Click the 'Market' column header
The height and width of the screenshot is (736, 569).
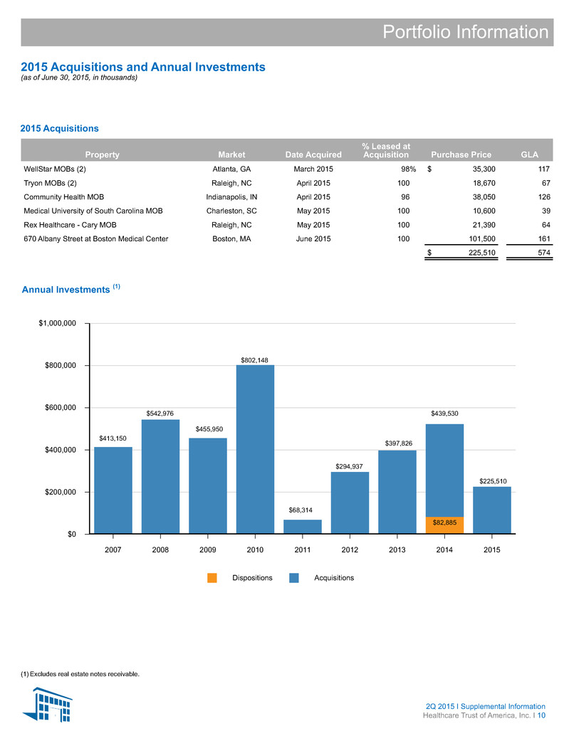tap(231, 154)
